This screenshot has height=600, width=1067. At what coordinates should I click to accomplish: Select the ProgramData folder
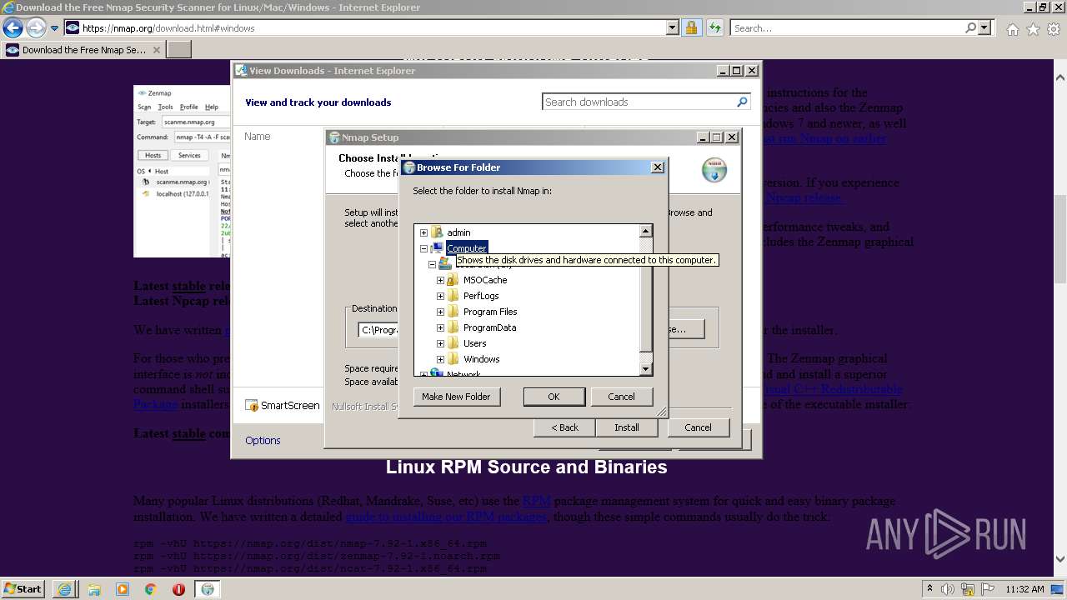point(489,327)
